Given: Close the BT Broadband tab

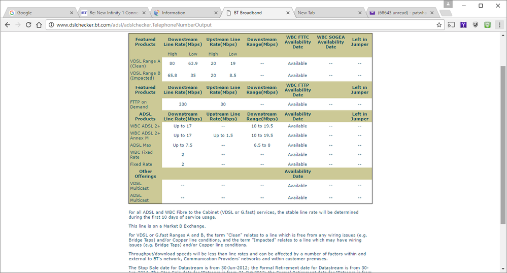Looking at the screenshot, I should pos(288,13).
